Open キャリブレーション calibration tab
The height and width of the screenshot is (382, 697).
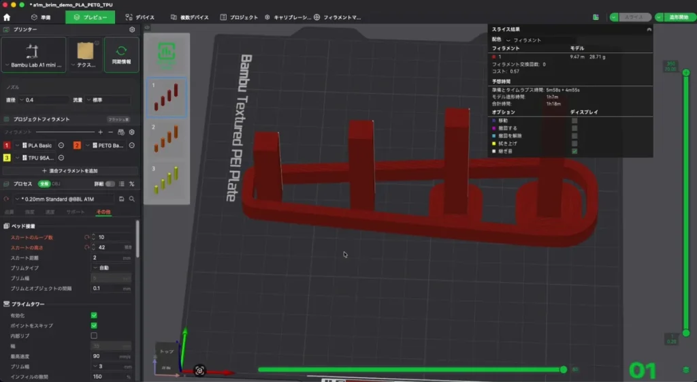(288, 17)
